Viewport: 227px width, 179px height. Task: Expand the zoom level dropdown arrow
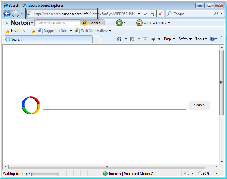click(217, 173)
